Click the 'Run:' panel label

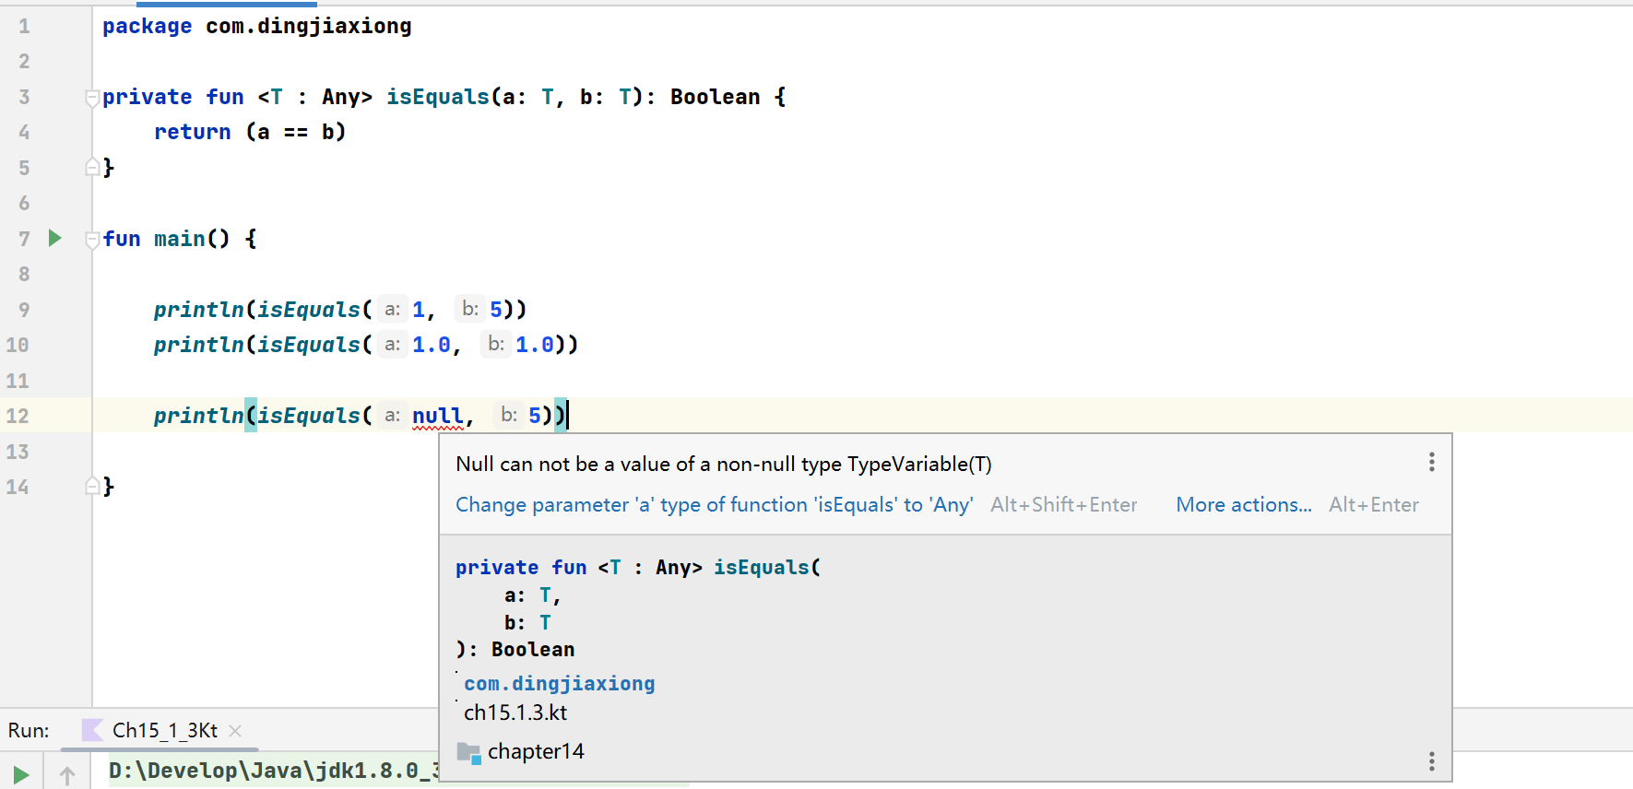point(29,731)
